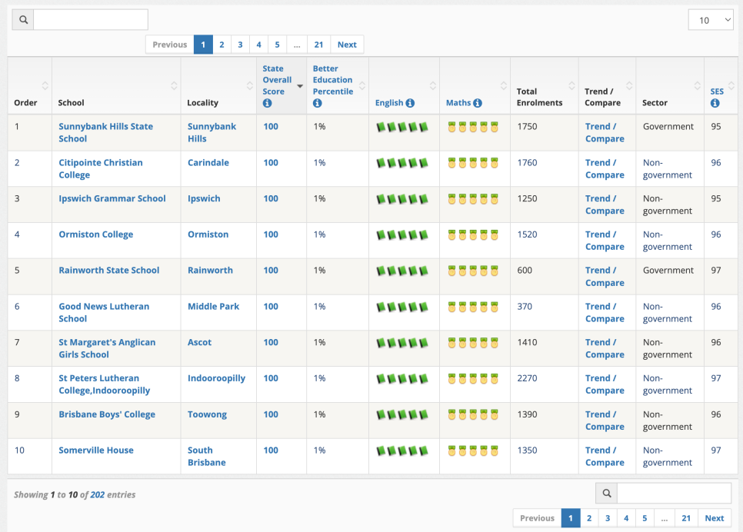Click info icon under State Overall Score
Screen dimensions: 743x532
267,103
